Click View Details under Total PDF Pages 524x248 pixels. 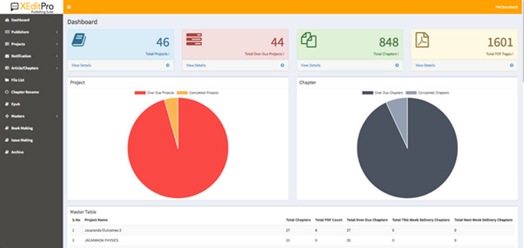coord(425,65)
